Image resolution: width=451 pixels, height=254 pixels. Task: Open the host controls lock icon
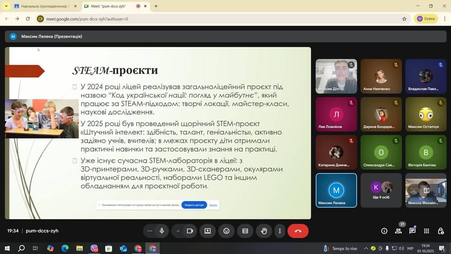point(441,231)
